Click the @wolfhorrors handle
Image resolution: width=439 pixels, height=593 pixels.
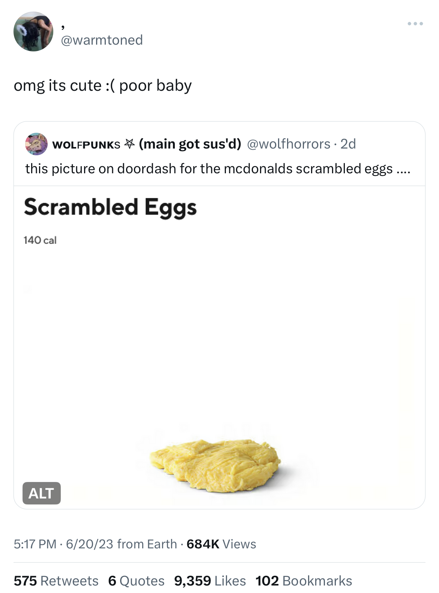pos(289,144)
